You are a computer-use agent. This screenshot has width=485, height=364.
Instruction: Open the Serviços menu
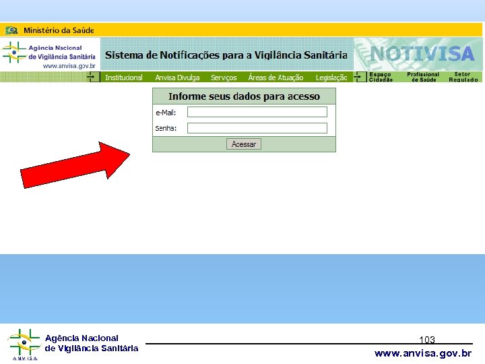[224, 78]
